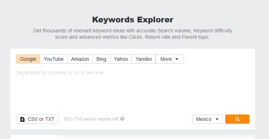Select the Google search engine tab
Image resolution: width=269 pixels, height=139 pixels.
coord(28,59)
